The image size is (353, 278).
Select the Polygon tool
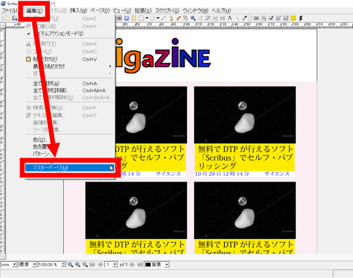click(x=153, y=18)
